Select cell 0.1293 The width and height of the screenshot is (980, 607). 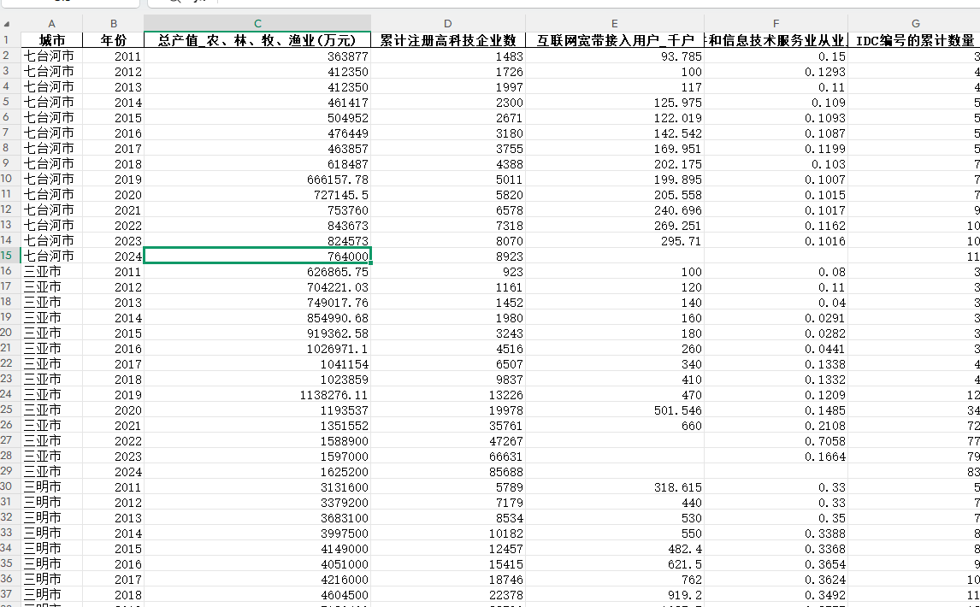[x=776, y=71]
